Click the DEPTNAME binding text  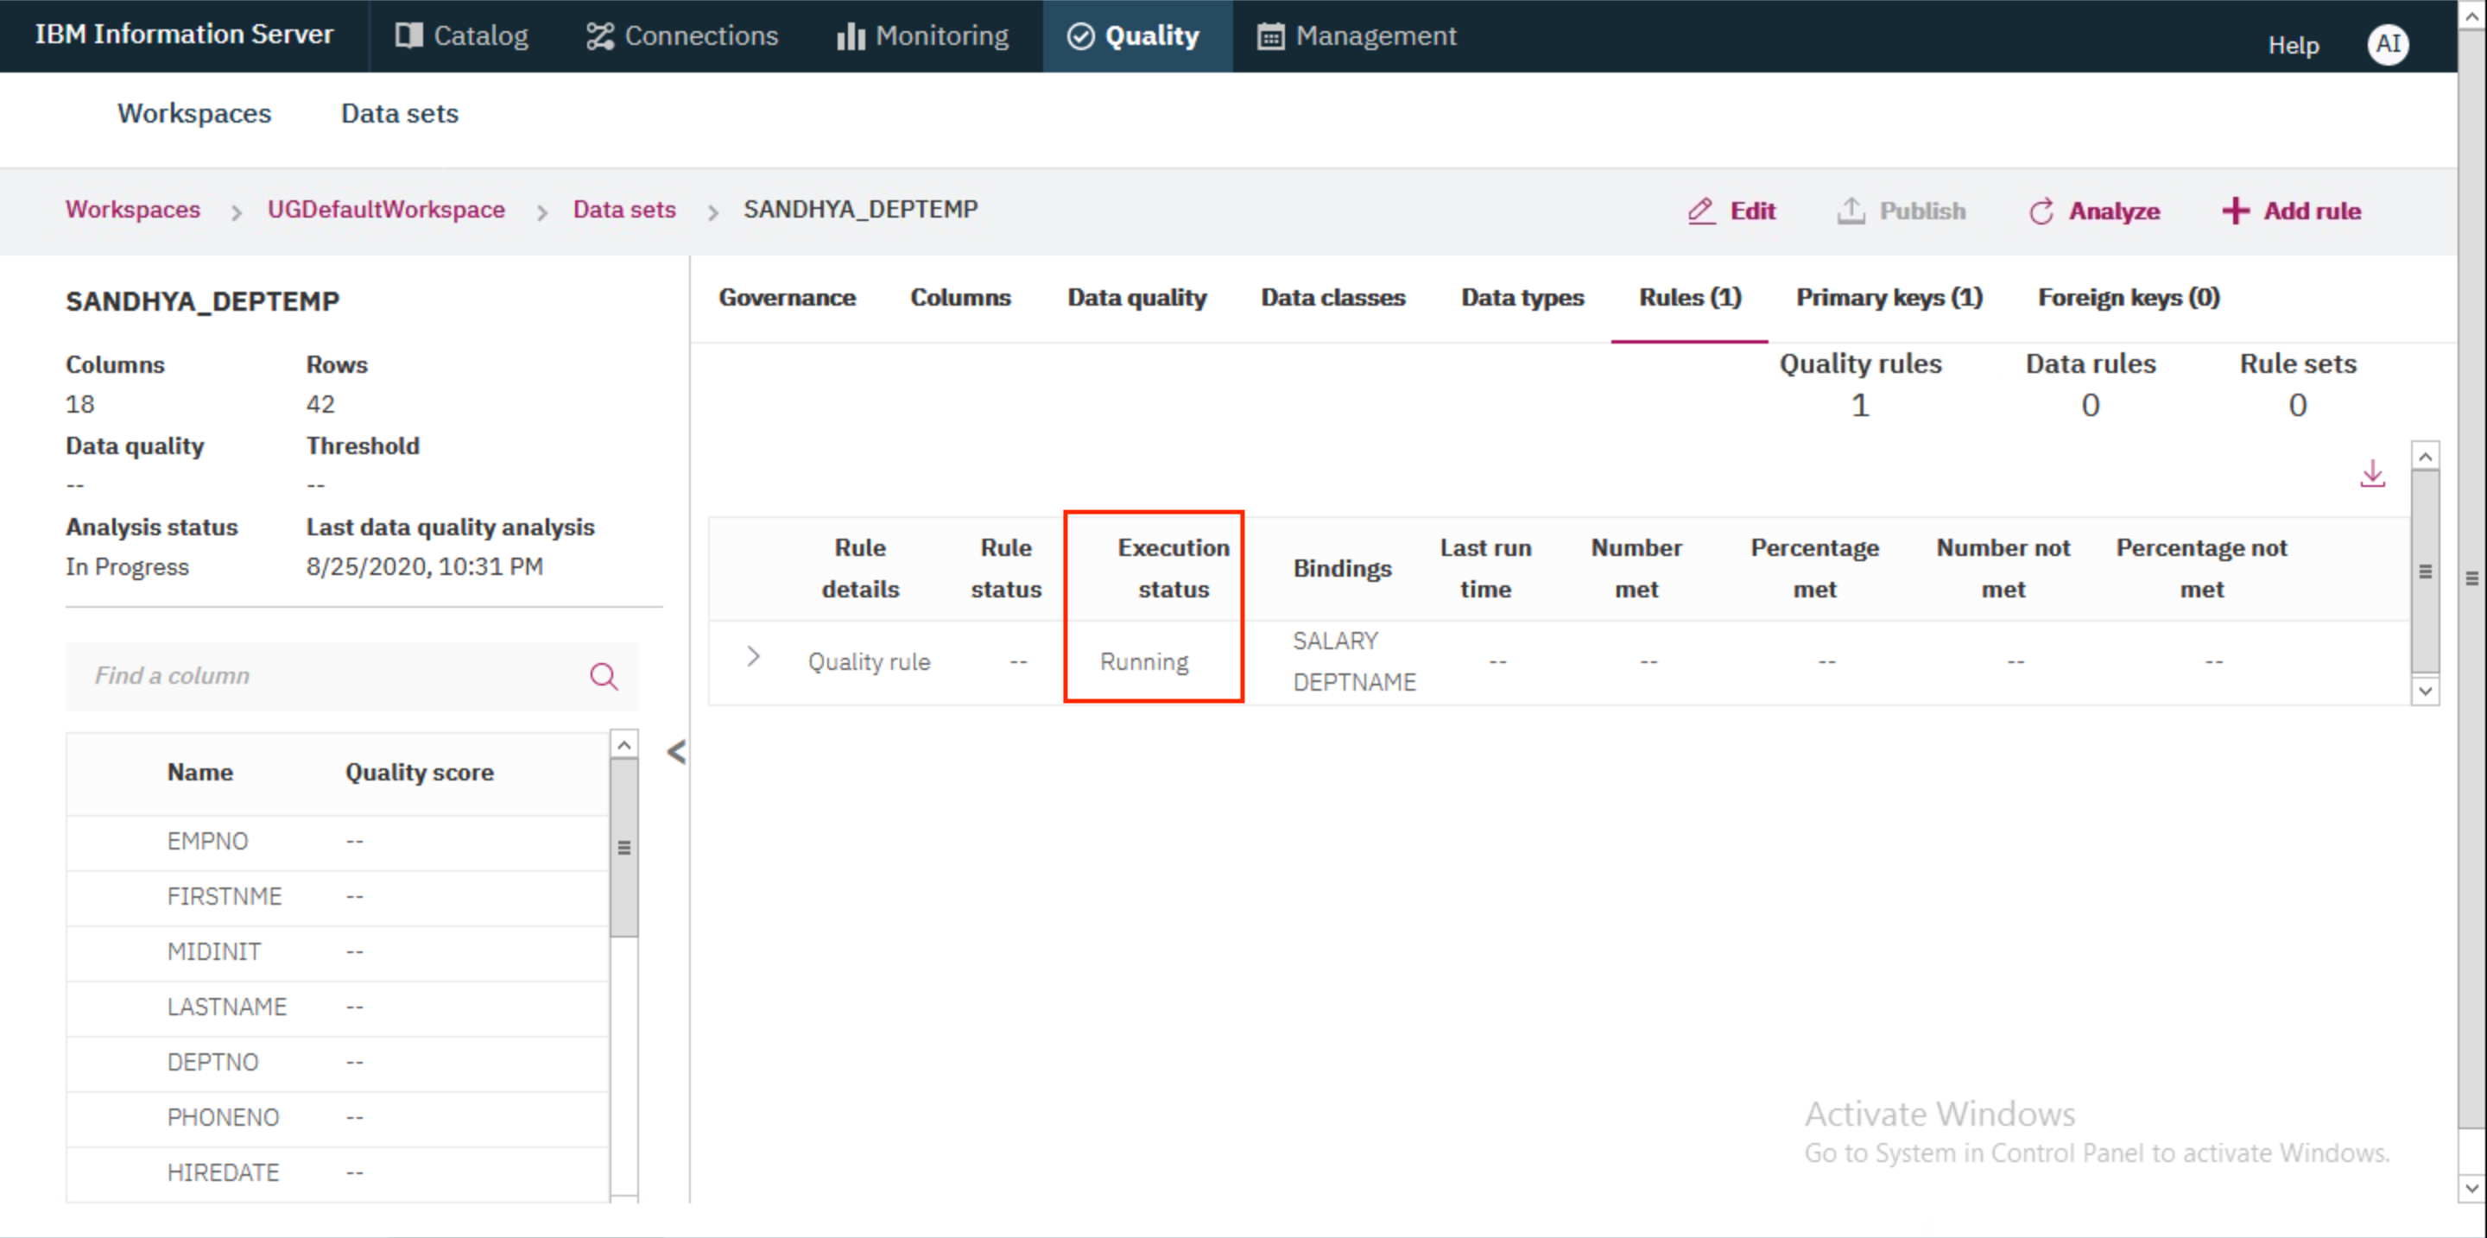click(1355, 682)
